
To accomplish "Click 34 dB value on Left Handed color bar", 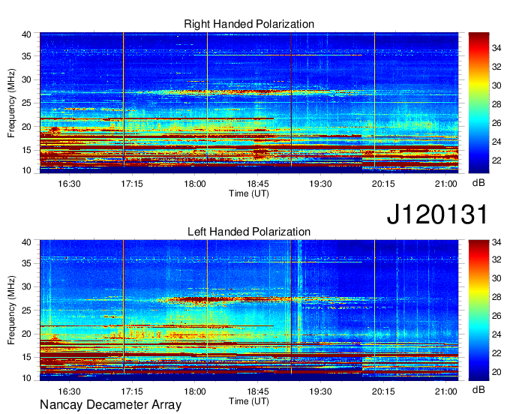I will pyautogui.click(x=496, y=242).
